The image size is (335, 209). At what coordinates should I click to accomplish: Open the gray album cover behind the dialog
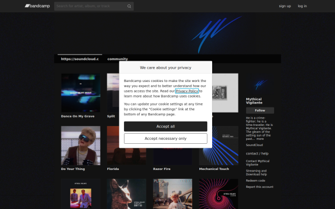[225, 93]
